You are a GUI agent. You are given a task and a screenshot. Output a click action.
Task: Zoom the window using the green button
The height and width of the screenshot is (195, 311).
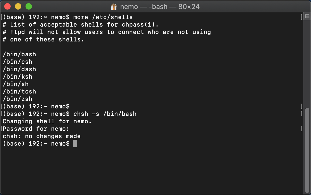28,6
